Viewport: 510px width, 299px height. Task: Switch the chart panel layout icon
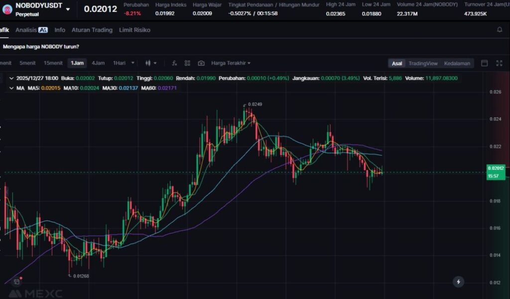coord(484,63)
